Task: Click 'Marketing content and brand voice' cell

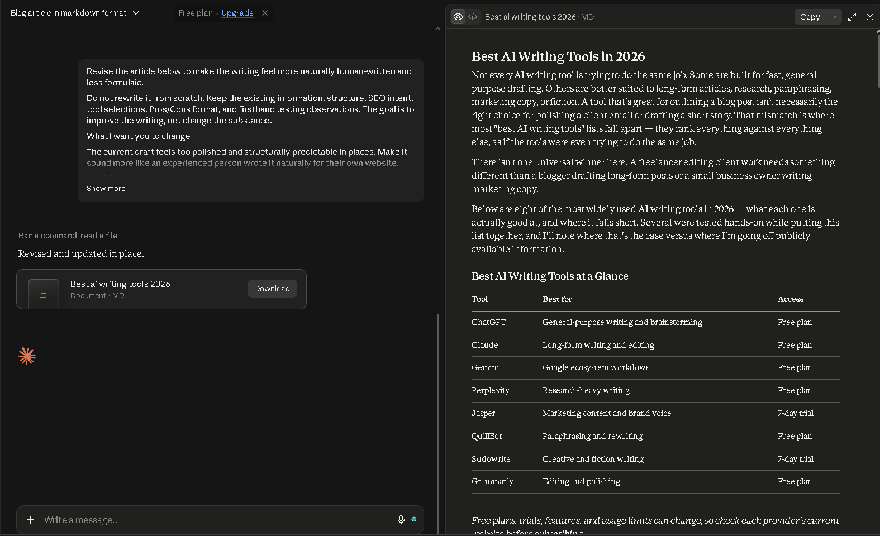Action: pos(607,413)
